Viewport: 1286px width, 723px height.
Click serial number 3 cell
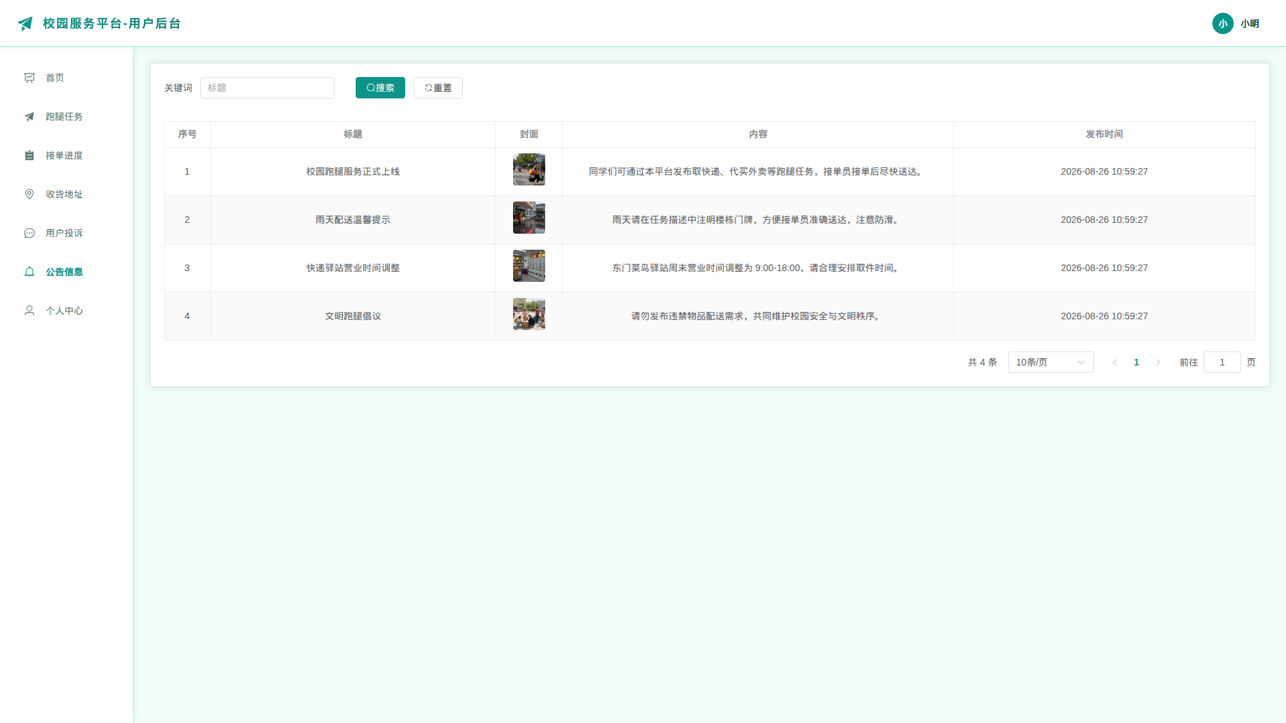[187, 268]
